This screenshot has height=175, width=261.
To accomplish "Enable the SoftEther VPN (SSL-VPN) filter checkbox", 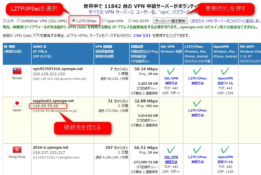I will [19, 20].
